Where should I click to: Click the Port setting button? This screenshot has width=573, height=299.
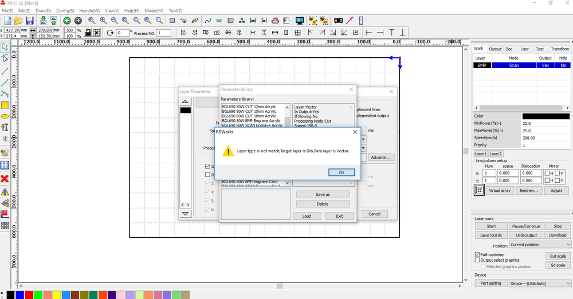pos(491,284)
